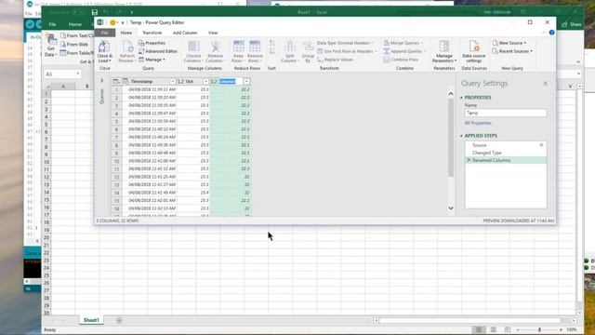595x335 pixels.
Task: Click Use First Row as Headers
Action: pyautogui.click(x=347, y=51)
